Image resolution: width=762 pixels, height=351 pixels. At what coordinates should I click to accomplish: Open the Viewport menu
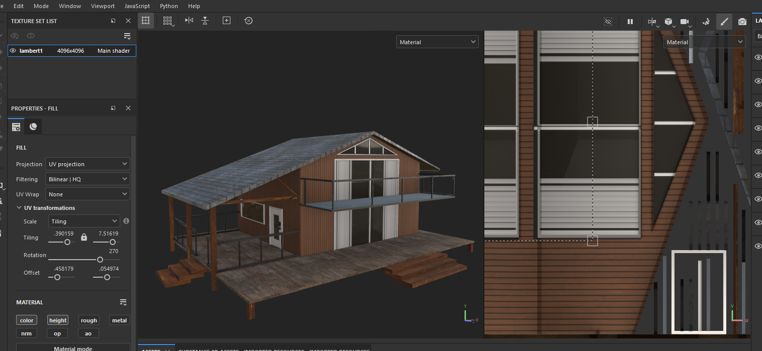103,6
